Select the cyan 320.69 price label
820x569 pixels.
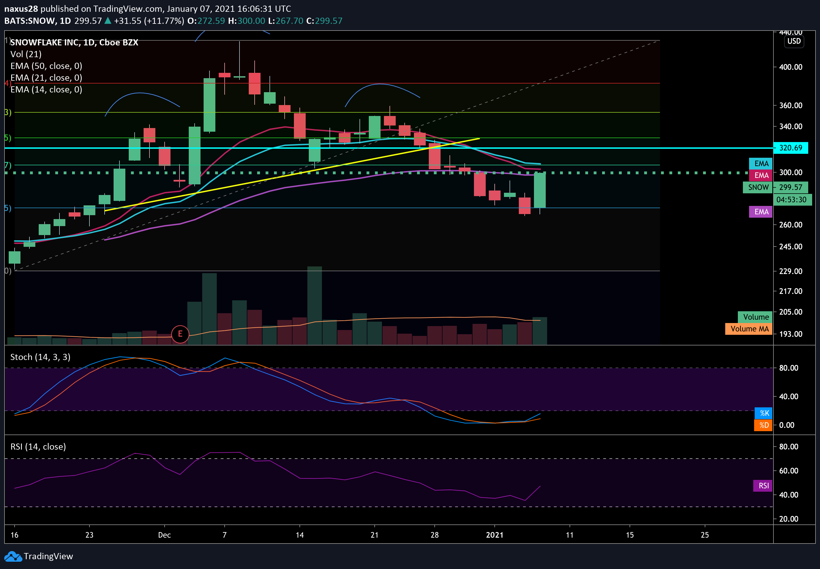coord(790,148)
